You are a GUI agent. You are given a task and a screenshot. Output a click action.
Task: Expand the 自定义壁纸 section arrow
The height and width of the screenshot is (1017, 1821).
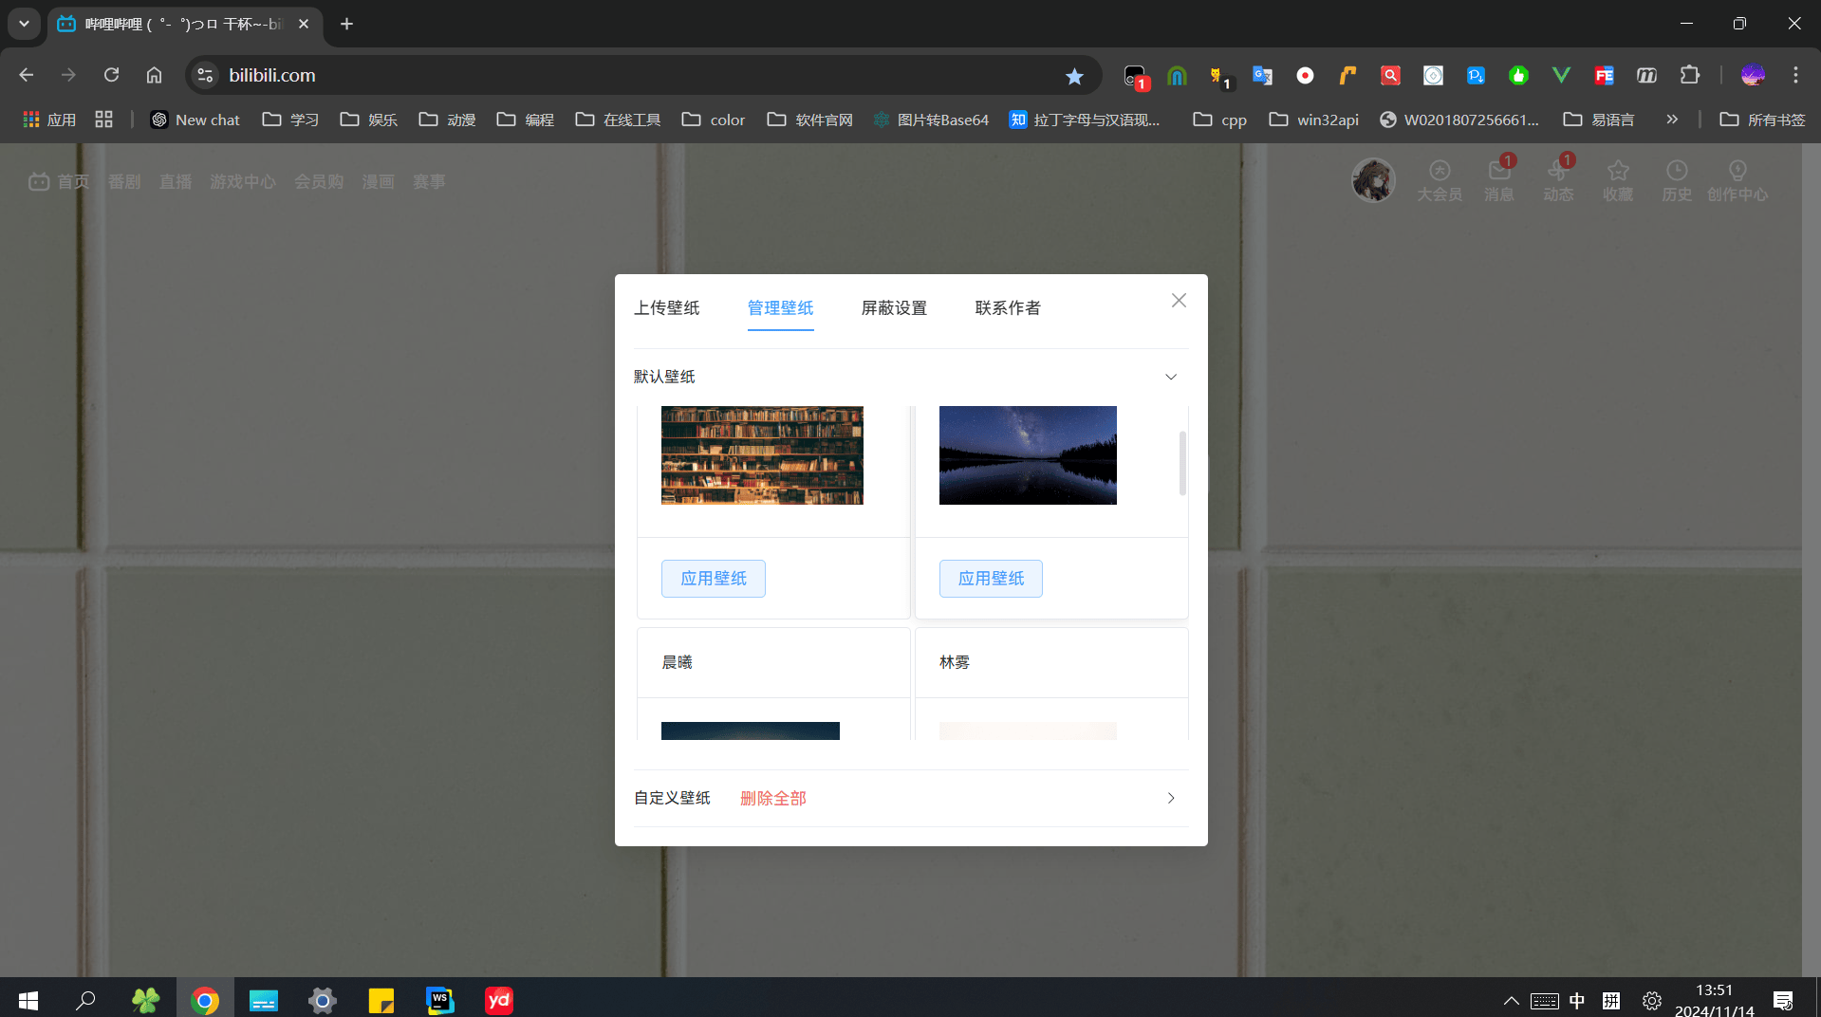[x=1171, y=798]
